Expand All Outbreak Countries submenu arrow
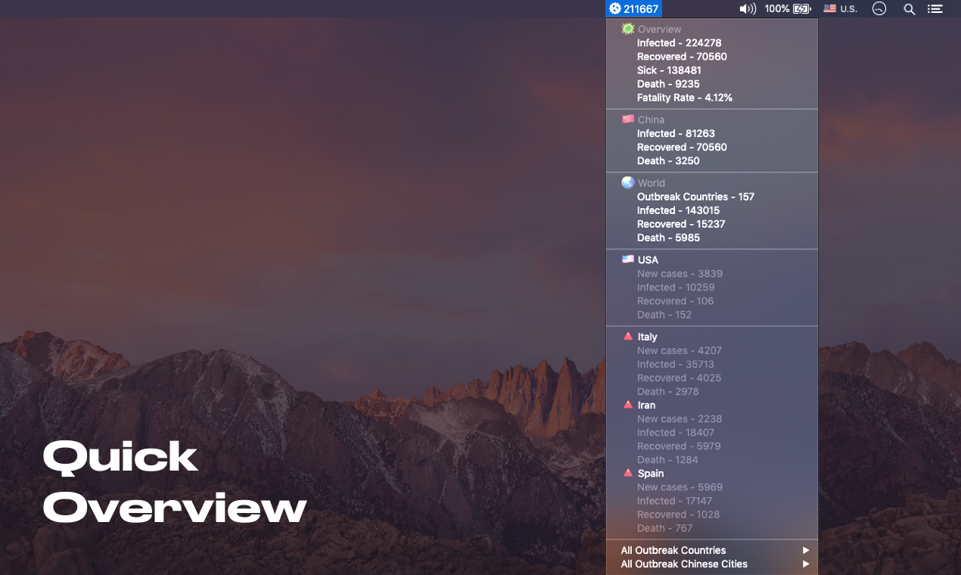 [x=806, y=550]
